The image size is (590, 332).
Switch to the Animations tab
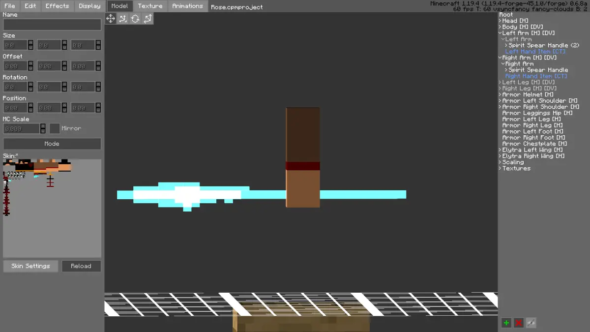point(188,6)
